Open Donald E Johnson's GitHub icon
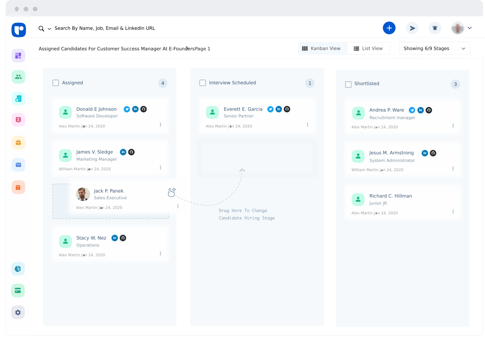 [144, 109]
